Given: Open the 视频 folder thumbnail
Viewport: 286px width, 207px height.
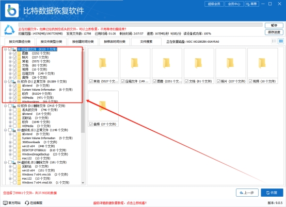Looking at the screenshot, I should click(262, 63).
